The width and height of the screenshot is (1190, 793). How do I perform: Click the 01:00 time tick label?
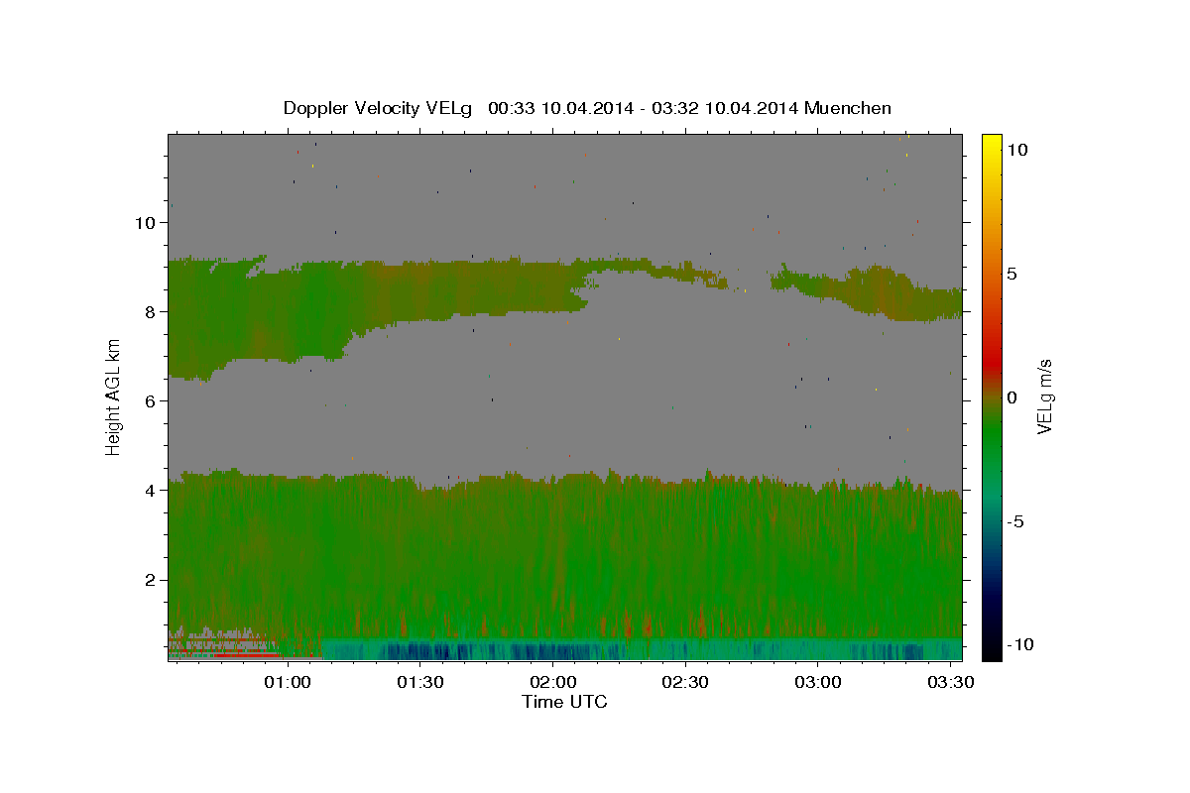coord(289,683)
